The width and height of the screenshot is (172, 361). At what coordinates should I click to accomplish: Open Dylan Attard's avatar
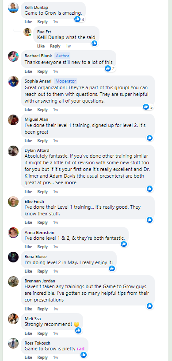tap(13, 151)
